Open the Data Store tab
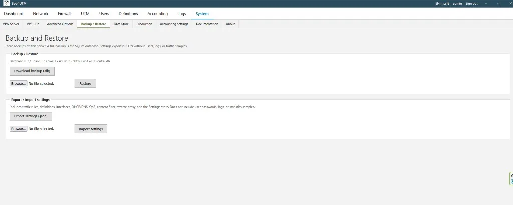This screenshot has height=205, width=513. coord(121,24)
